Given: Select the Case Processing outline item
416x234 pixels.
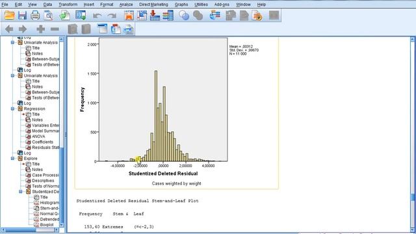Looking at the screenshot, I should click(45, 175).
